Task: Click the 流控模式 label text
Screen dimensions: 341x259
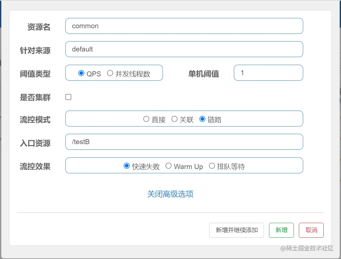Action: (35, 120)
